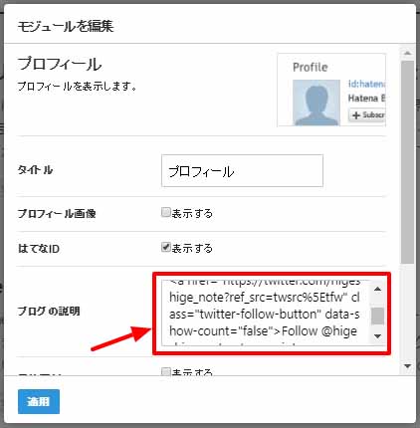Screen dimensions: 420x428
Task: Click the id:hatena link in preview
Action: [366, 84]
